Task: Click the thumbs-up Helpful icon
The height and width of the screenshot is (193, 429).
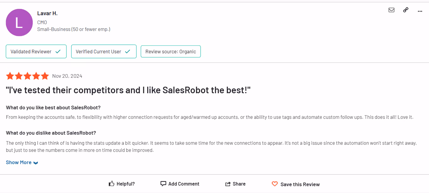Action: [x=111, y=183]
